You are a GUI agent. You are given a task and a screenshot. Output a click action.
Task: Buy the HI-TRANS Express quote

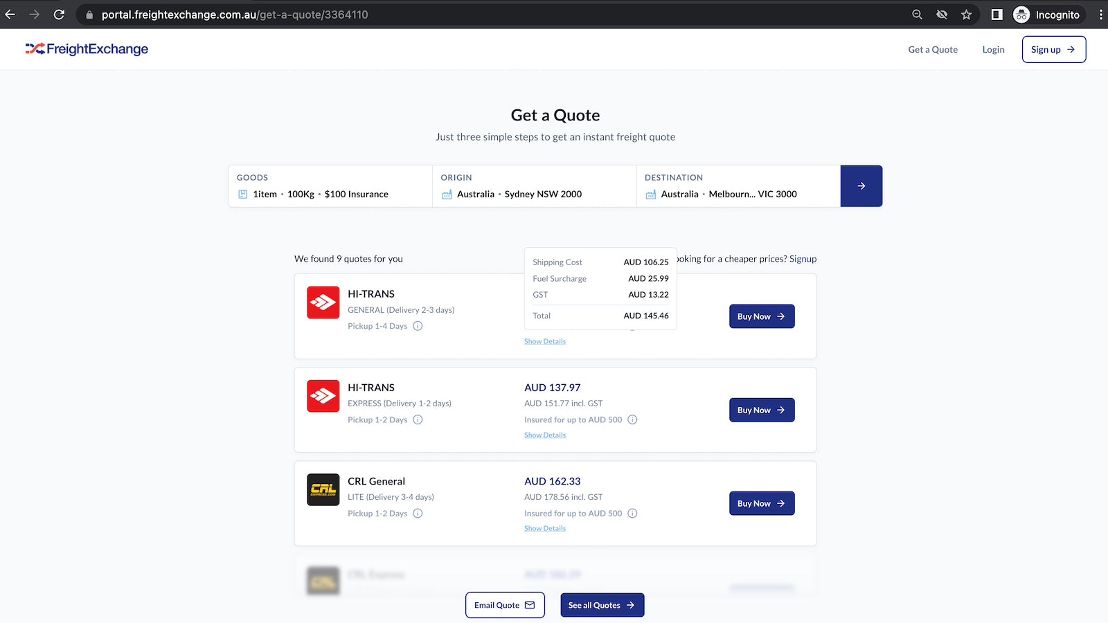click(762, 410)
